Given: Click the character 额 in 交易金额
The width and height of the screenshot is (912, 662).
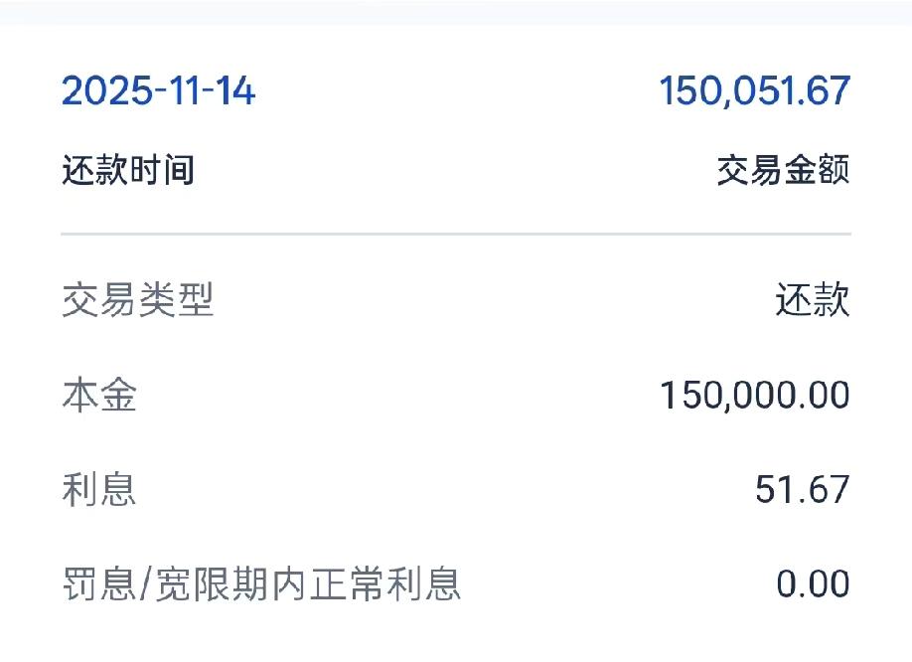Looking at the screenshot, I should click(x=834, y=170).
